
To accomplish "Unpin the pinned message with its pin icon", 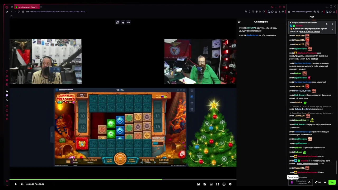I will click(327, 24).
